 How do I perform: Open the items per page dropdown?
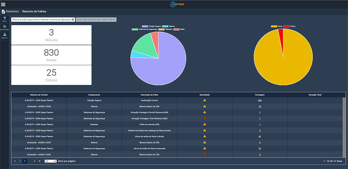pos(50,161)
